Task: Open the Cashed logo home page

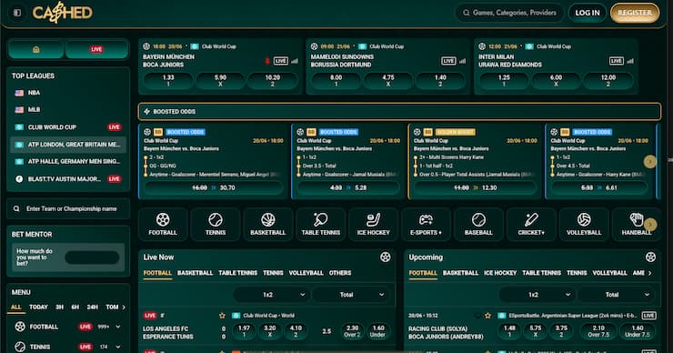Action: point(62,13)
